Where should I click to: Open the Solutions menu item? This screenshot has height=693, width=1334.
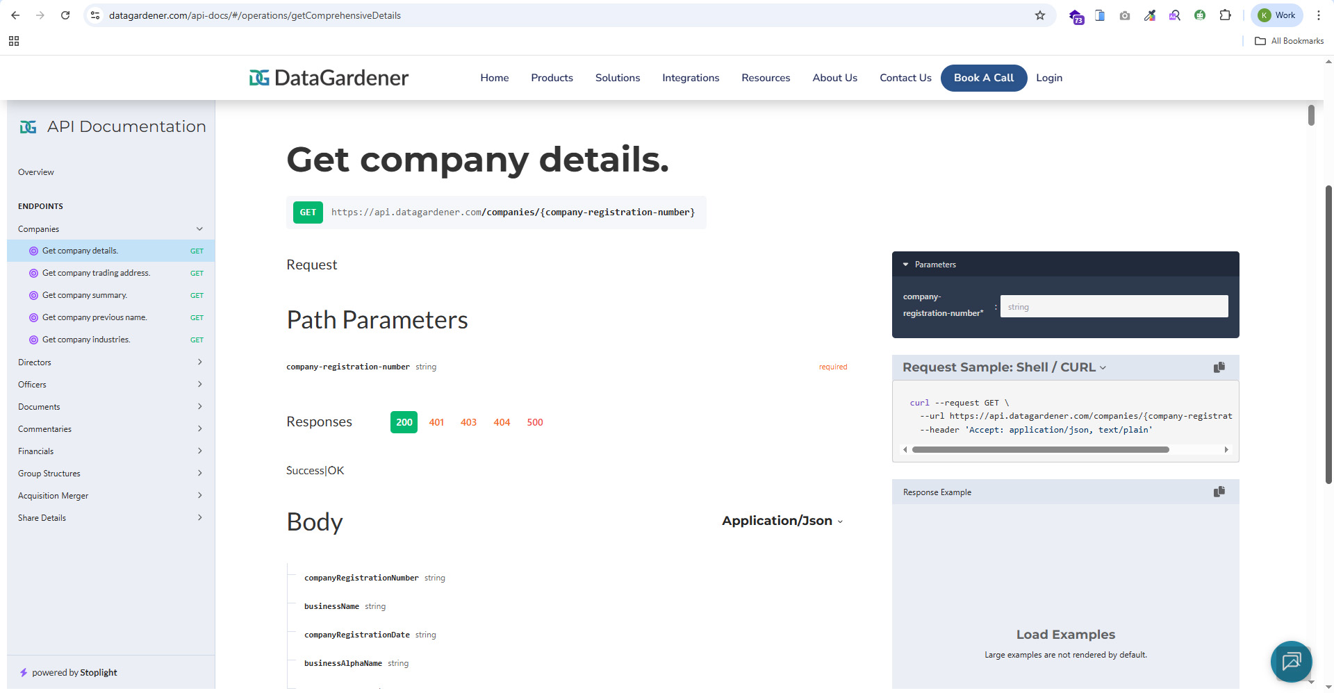pos(618,78)
